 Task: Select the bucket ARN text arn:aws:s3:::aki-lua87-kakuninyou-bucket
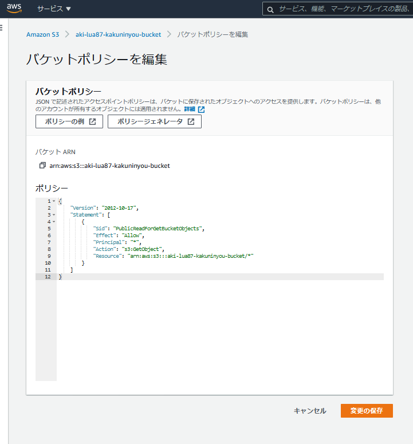tap(109, 166)
